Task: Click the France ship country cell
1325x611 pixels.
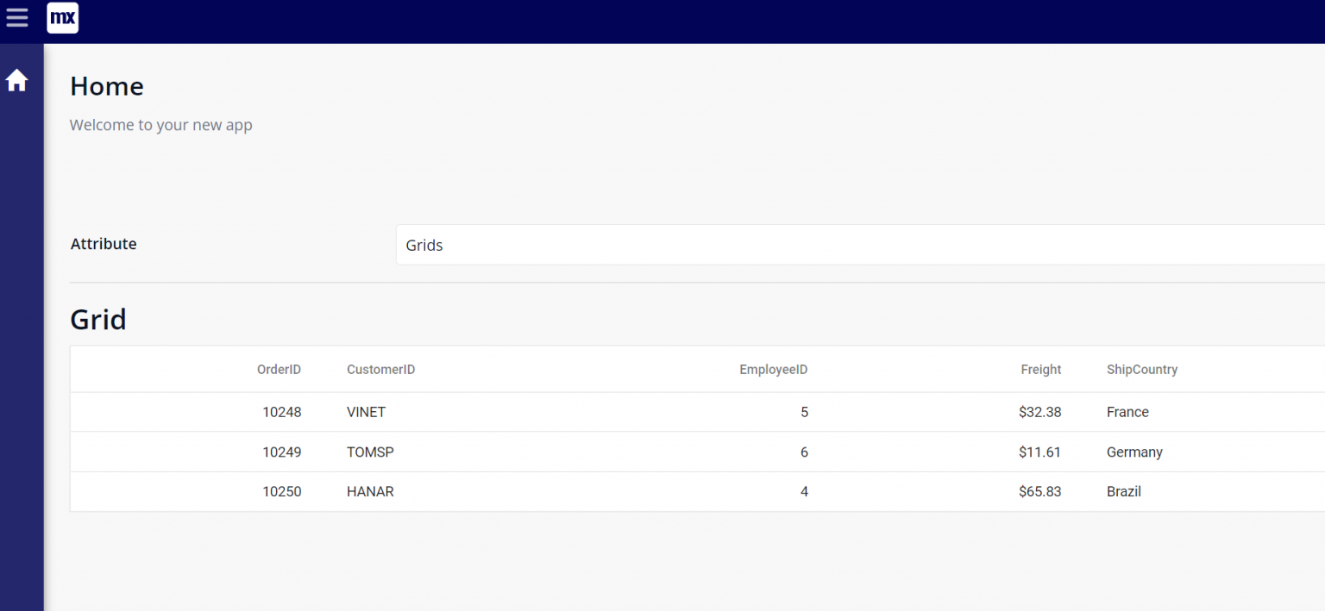Action: (x=1127, y=412)
